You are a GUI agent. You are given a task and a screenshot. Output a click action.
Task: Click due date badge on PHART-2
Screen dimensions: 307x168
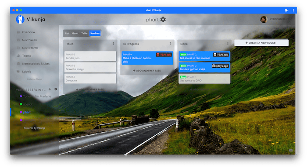click(x=221, y=55)
